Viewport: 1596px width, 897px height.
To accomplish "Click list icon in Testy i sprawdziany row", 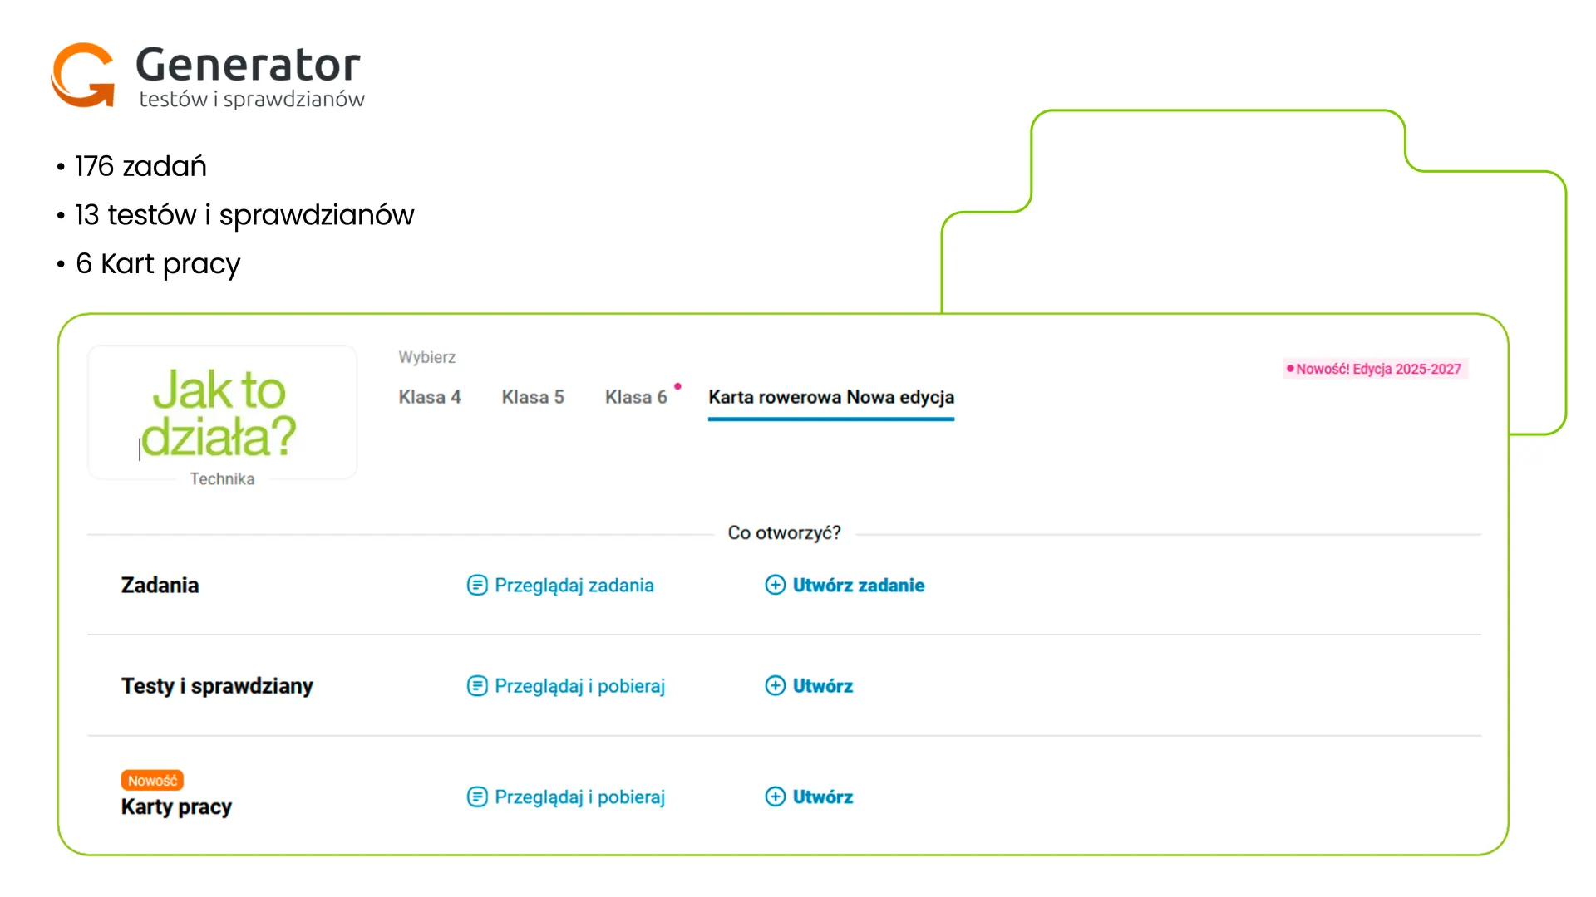I will pyautogui.click(x=477, y=686).
